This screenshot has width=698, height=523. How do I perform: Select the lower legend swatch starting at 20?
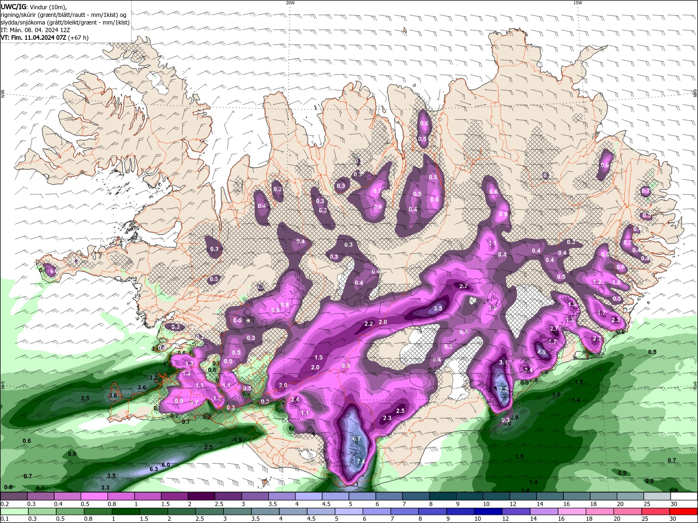point(627,512)
